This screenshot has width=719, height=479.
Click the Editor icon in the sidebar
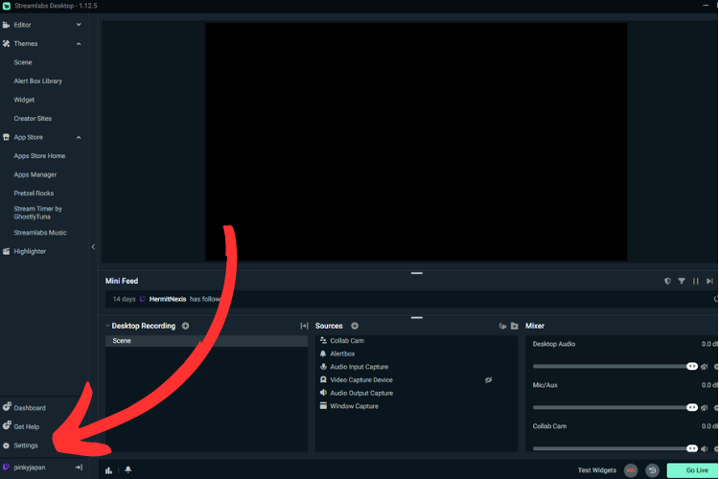[x=6, y=25]
